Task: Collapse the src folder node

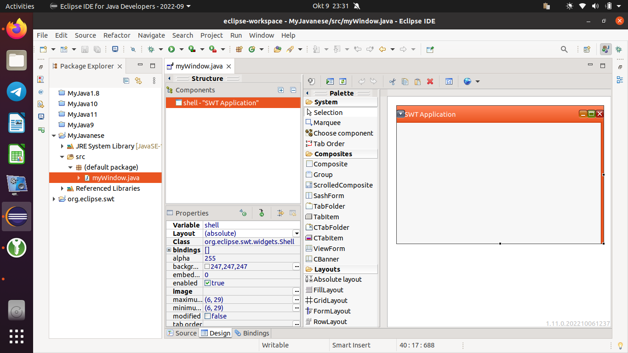Action: tap(63, 157)
